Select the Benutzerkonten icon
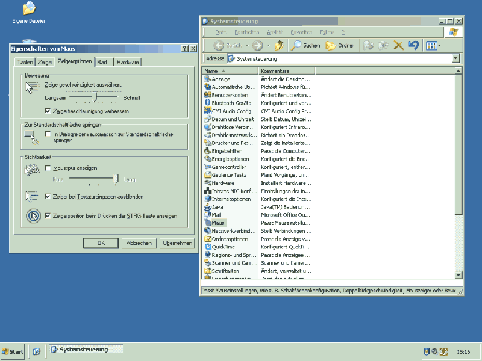Image resolution: width=482 pixels, height=361 pixels. pos(207,95)
